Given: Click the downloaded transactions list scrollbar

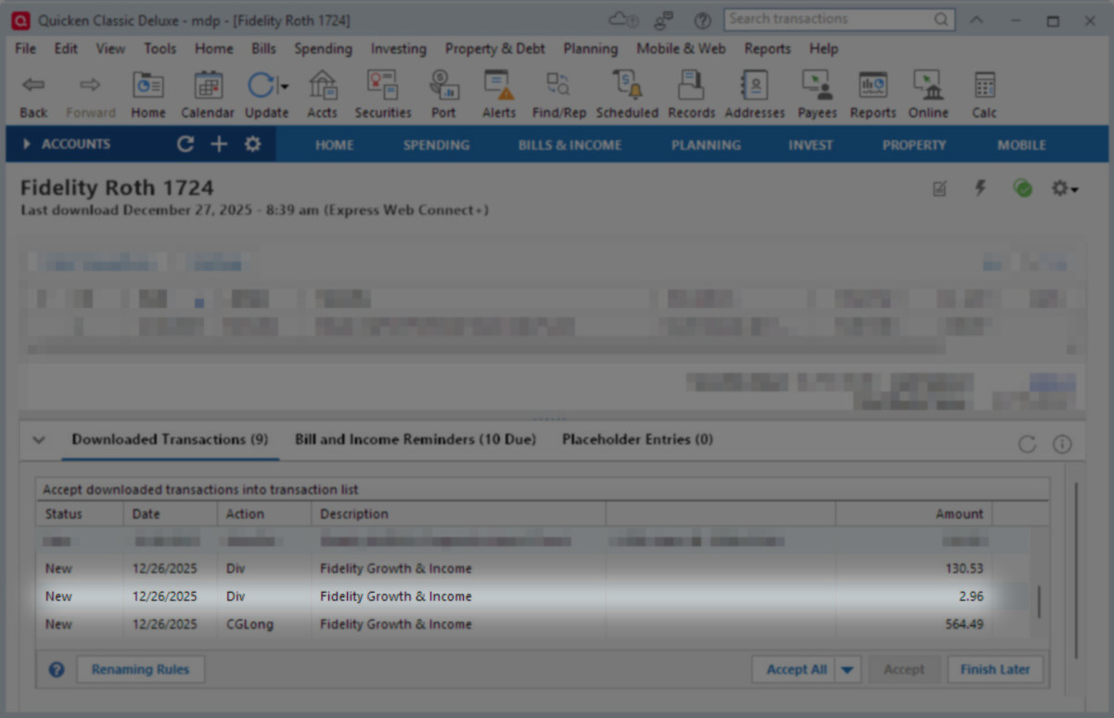Looking at the screenshot, I should tap(1039, 601).
